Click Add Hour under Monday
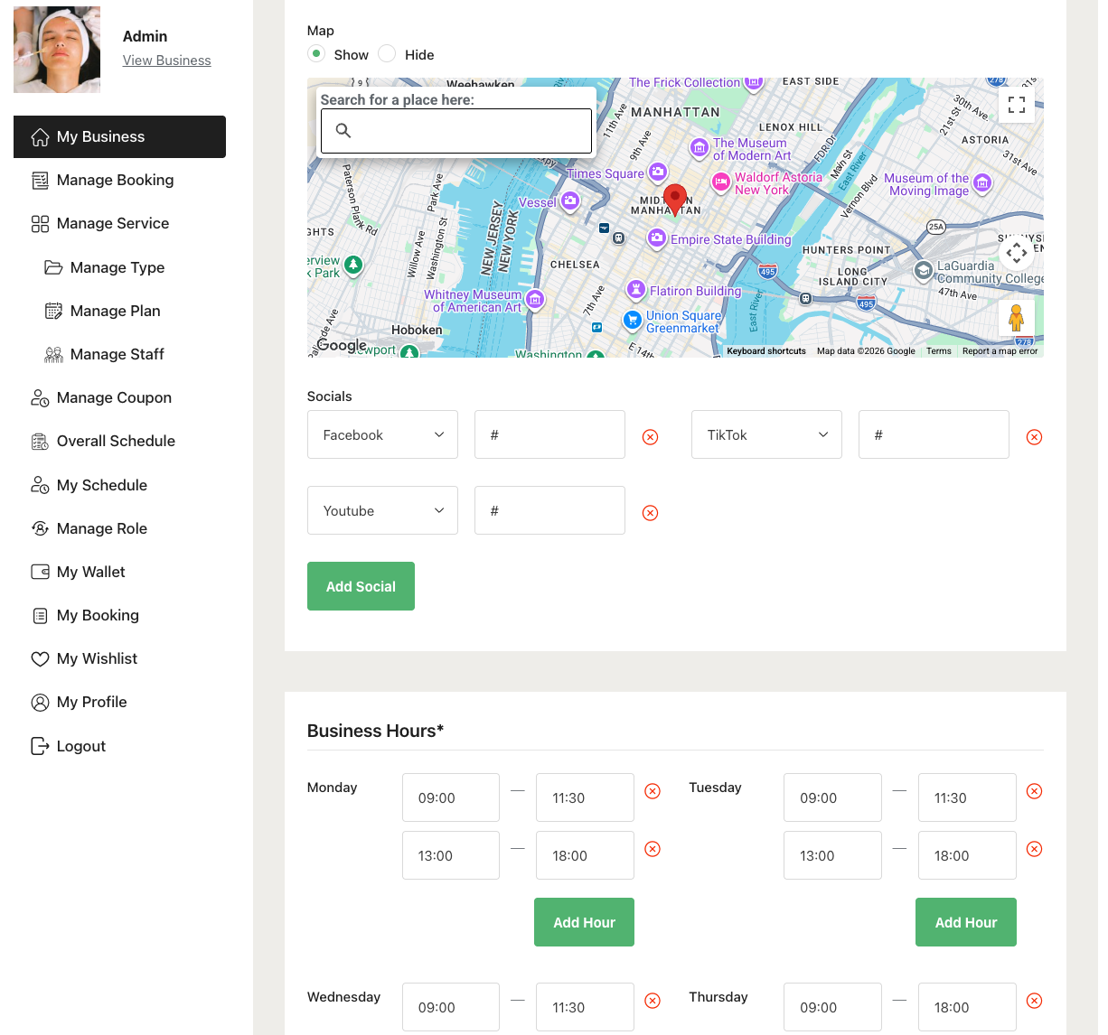Screen dimensions: 1108x1035 point(584,922)
